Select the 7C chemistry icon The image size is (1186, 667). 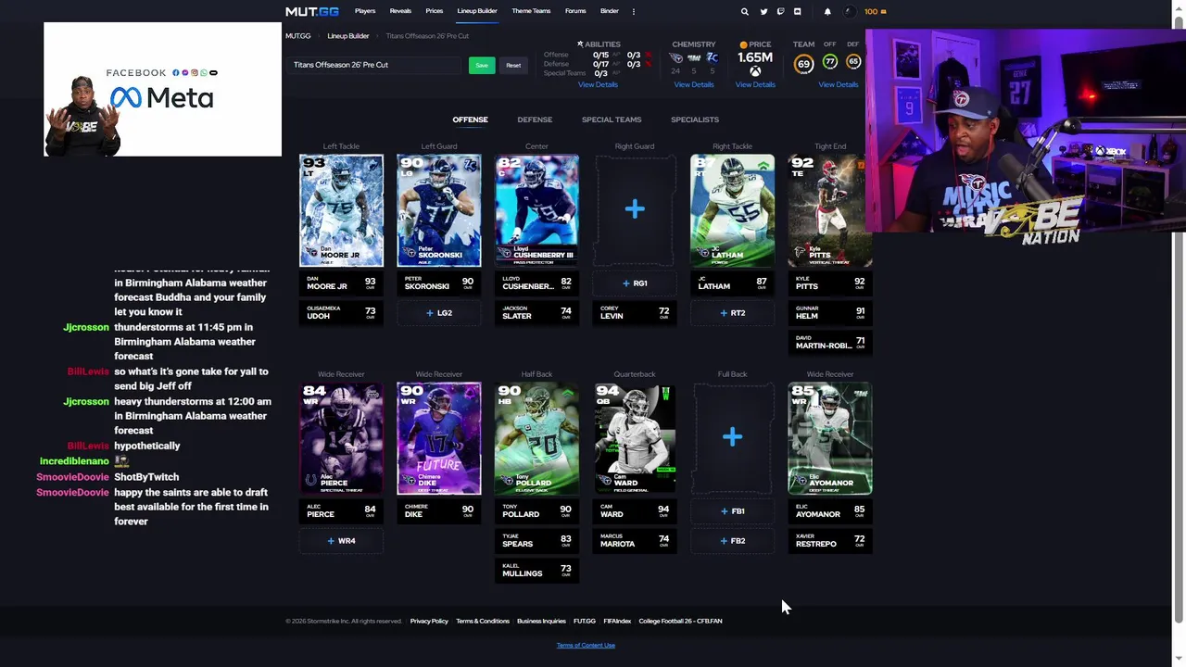(712, 58)
